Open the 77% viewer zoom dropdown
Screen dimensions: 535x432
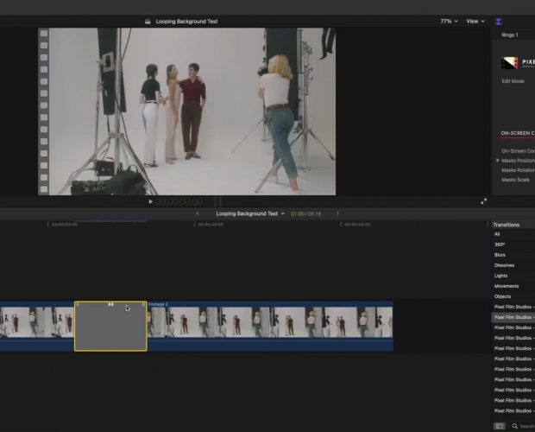click(x=449, y=22)
